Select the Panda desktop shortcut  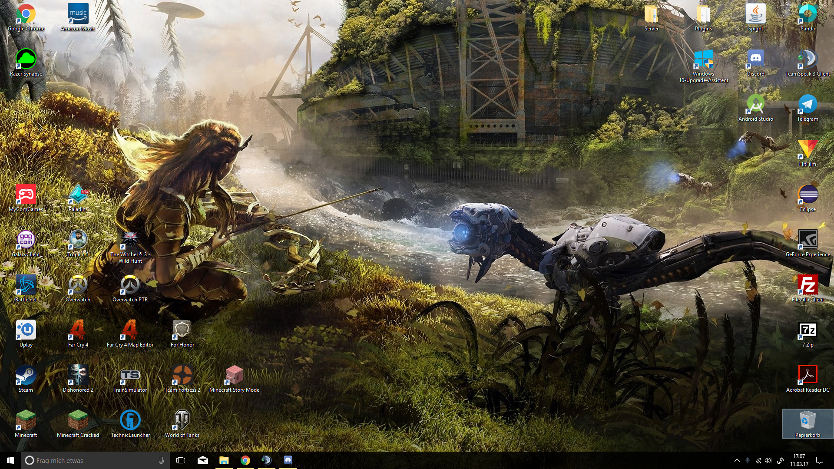[808, 17]
